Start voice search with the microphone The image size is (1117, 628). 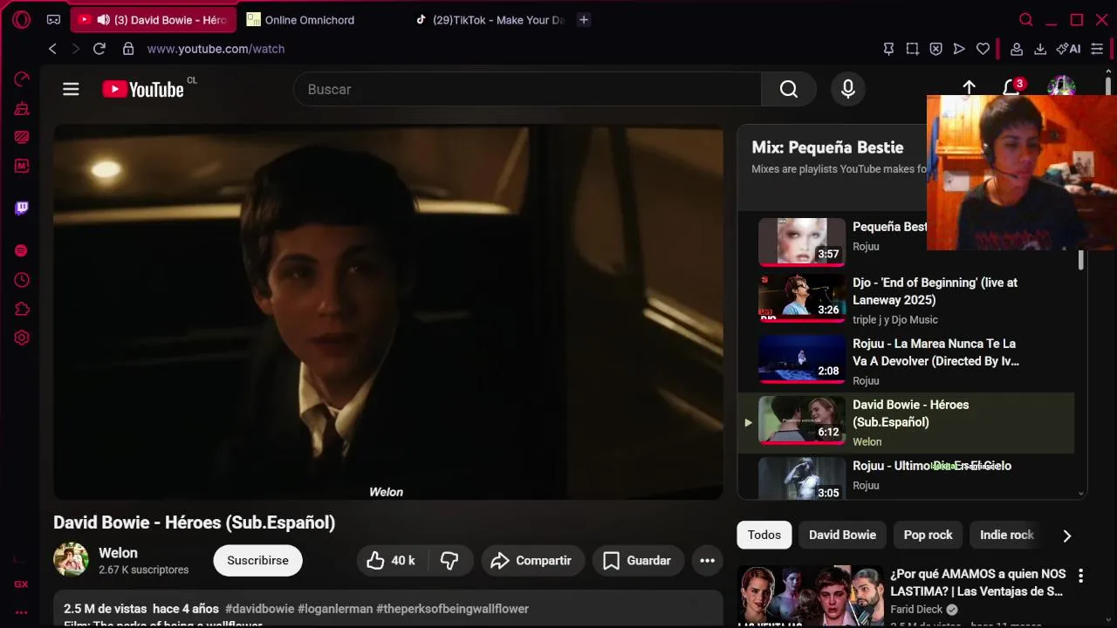(x=847, y=89)
